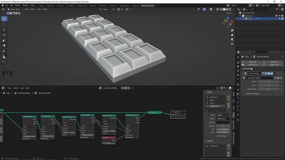Toggle viewport overlays
This screenshot has height=160, width=285.
[211, 9]
